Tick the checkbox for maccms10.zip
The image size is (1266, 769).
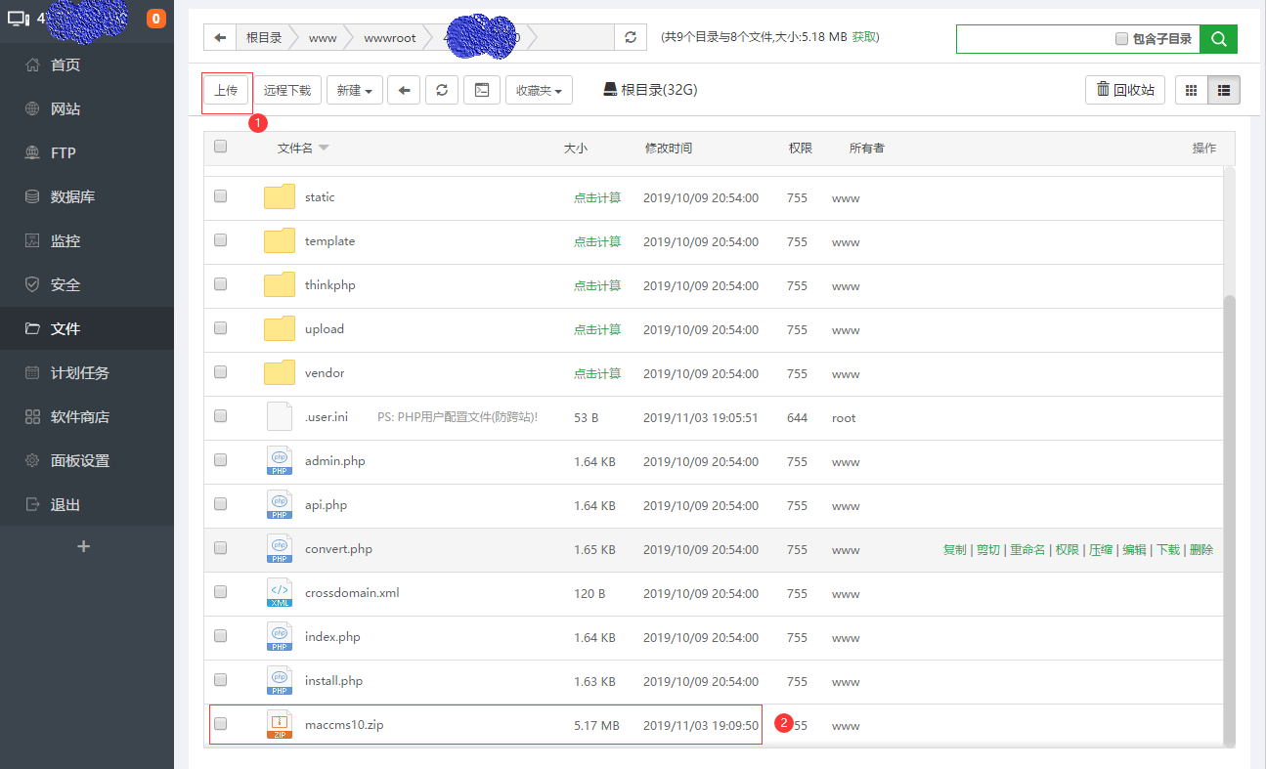pyautogui.click(x=220, y=724)
